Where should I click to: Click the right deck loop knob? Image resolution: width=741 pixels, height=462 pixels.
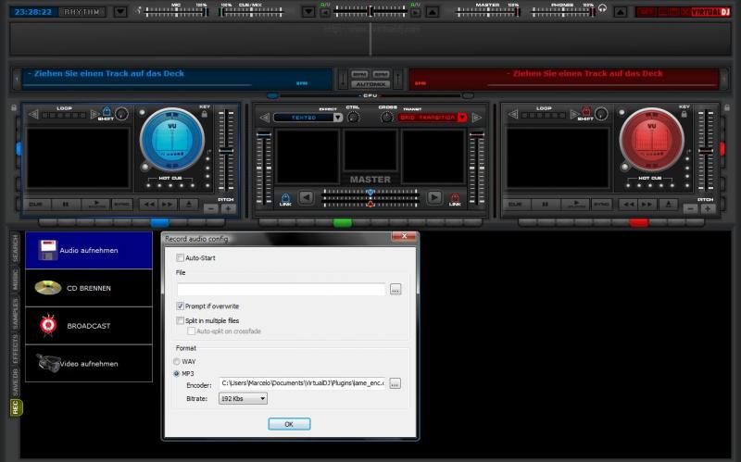click(x=601, y=114)
